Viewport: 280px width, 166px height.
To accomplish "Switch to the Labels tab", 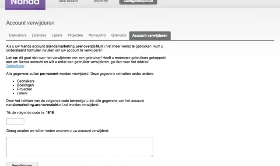I will 57,35.
